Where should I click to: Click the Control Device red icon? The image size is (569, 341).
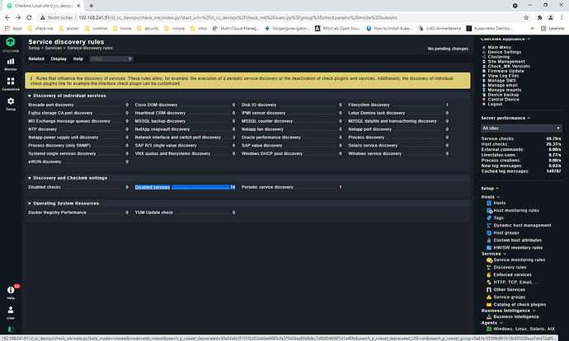(484, 100)
